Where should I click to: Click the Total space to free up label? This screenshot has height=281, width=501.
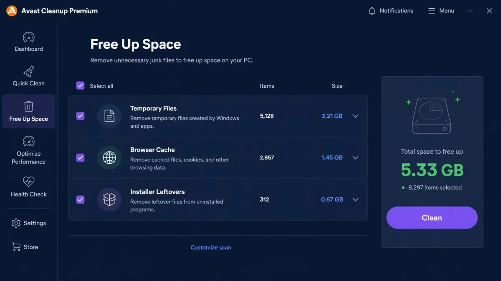[432, 152]
